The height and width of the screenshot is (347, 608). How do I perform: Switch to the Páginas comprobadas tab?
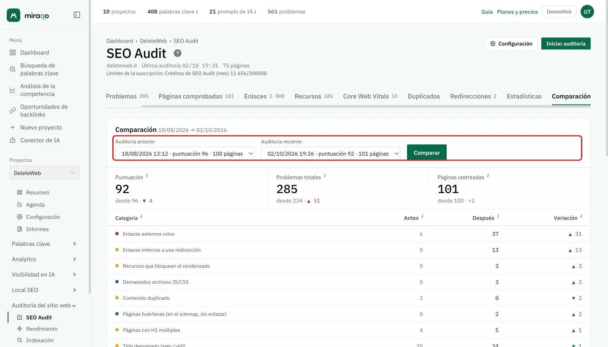[196, 96]
